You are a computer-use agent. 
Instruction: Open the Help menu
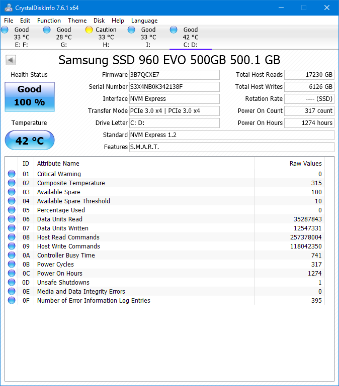pyautogui.click(x=118, y=21)
